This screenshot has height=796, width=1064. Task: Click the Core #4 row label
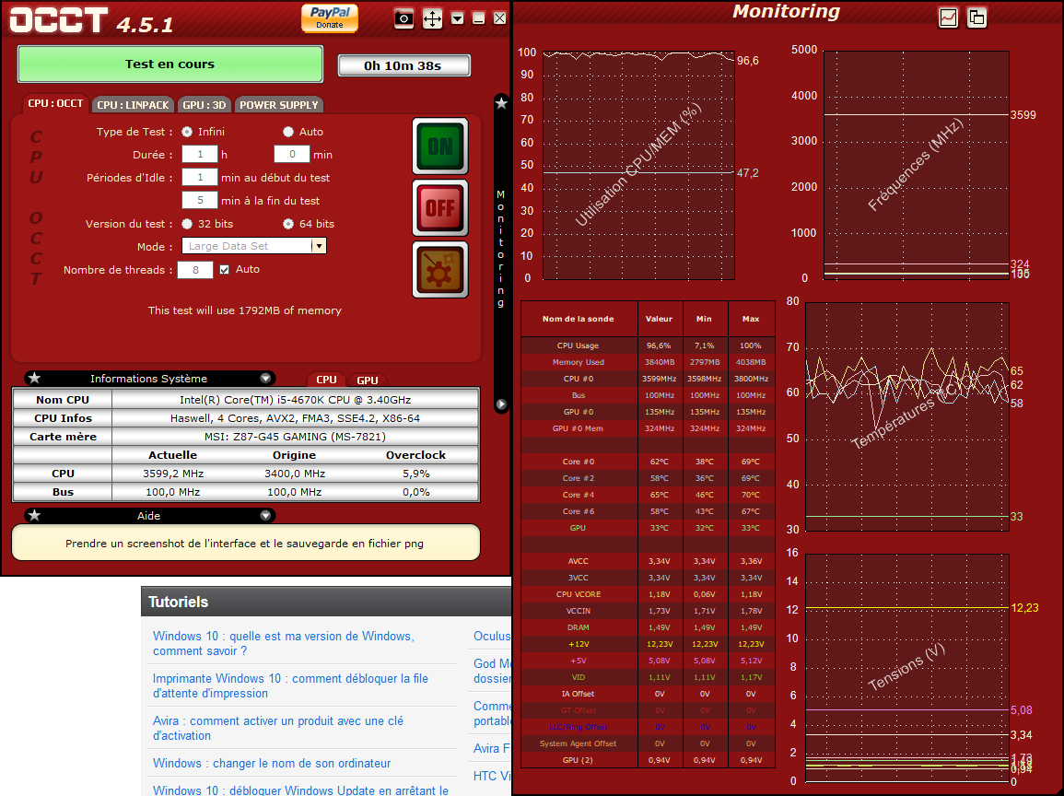point(579,495)
